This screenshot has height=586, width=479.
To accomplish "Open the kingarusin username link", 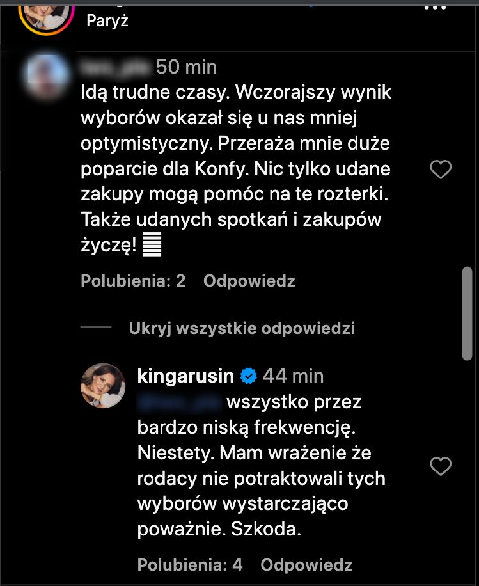I will pos(185,376).
